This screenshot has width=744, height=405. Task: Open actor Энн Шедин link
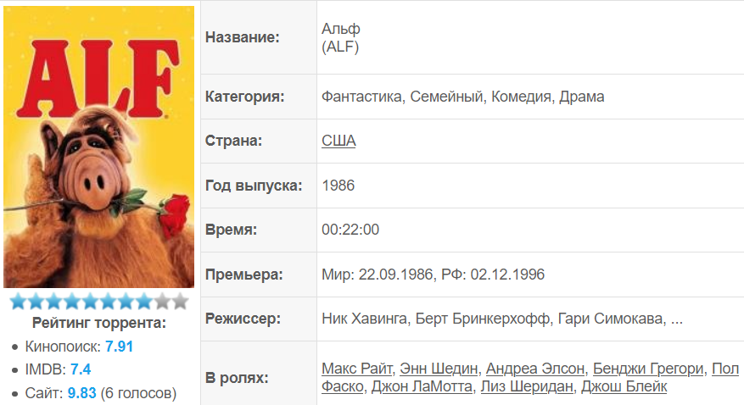(x=439, y=368)
